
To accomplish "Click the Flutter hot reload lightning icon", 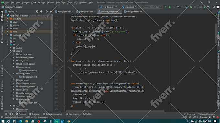I will tap(182, 7).
